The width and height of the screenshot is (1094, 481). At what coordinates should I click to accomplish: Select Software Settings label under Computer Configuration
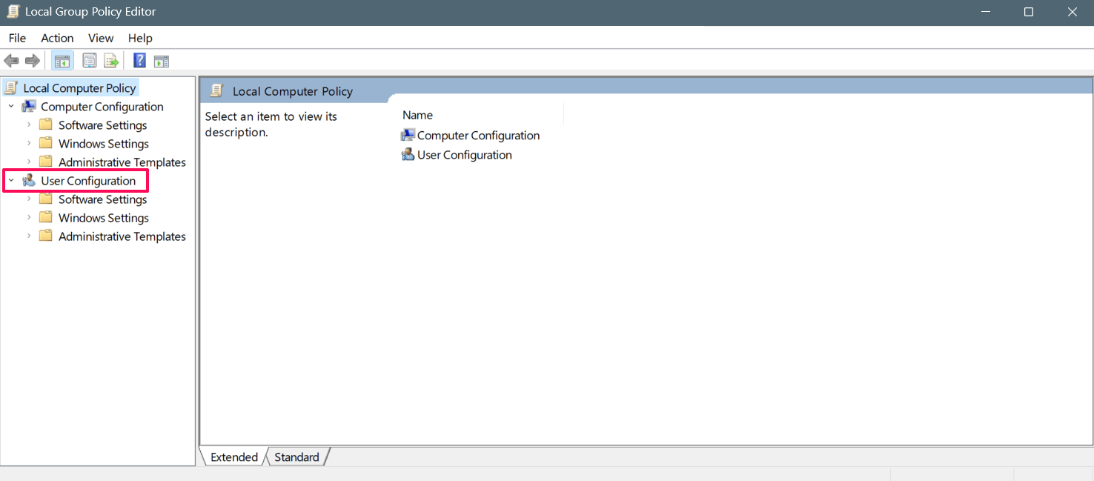tap(103, 125)
